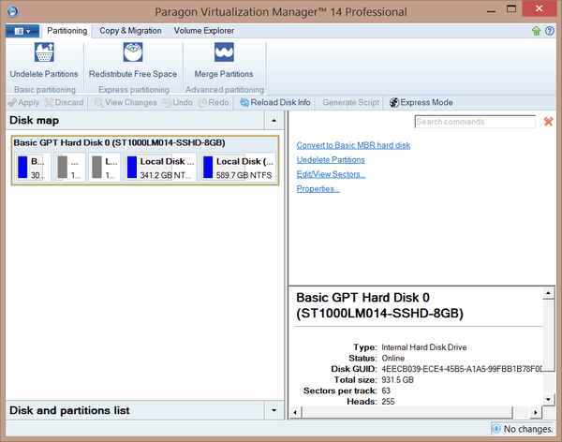The height and width of the screenshot is (442, 562).
Task: Click the Paragon app icon in title bar
Action: pyautogui.click(x=13, y=12)
